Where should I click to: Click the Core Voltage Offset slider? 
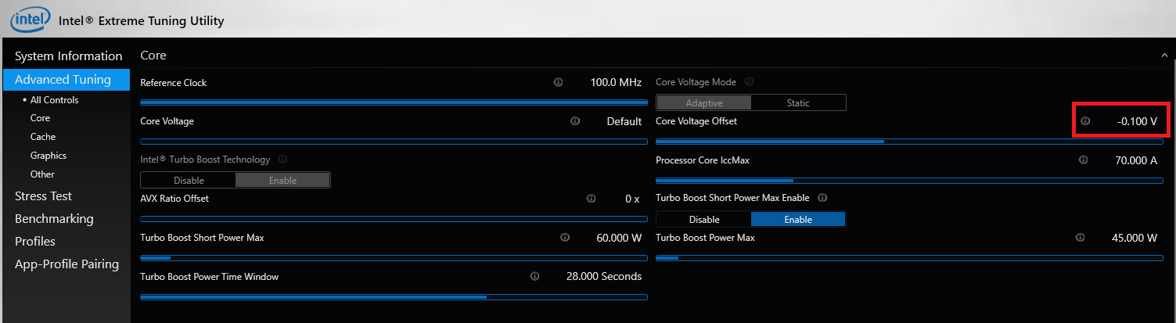909,142
